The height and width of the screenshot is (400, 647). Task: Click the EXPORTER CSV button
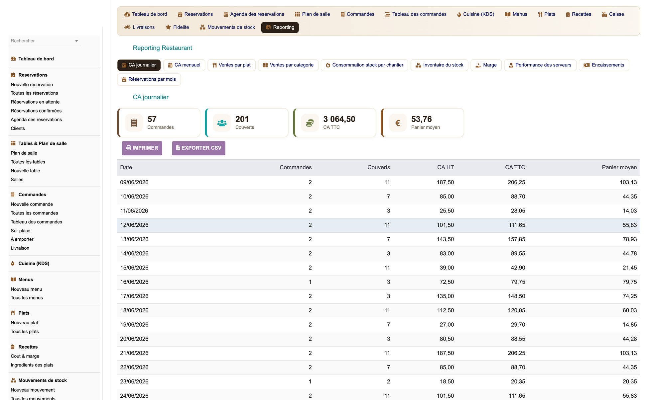click(198, 148)
